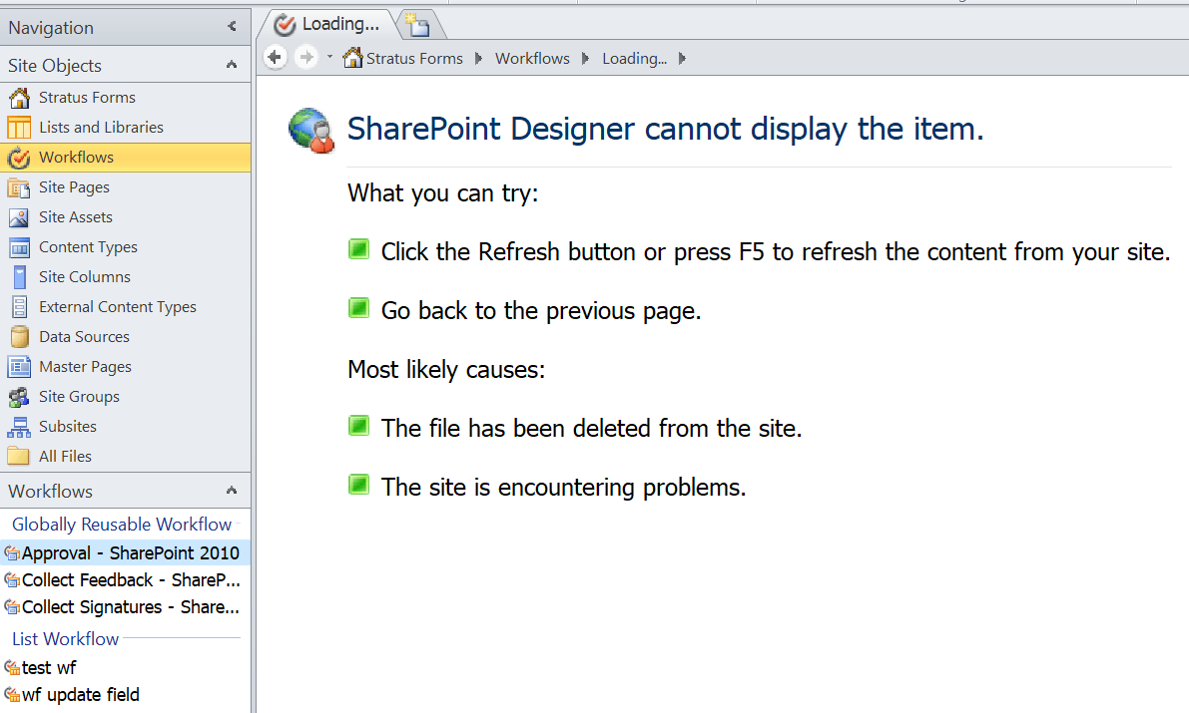This screenshot has height=713, width=1189.
Task: Click the 'Click the Refresh button' suggestion text
Action: pos(775,251)
